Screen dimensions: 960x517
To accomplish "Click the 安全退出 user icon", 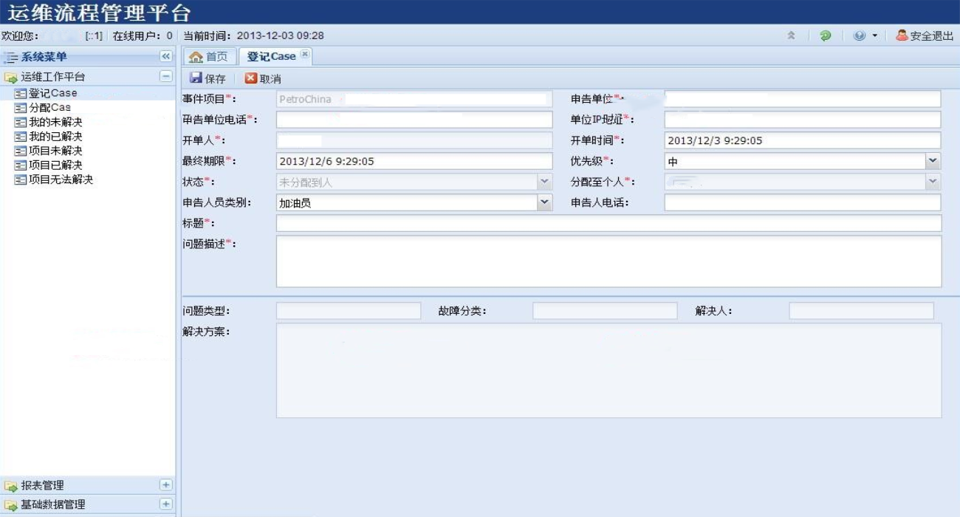I will [902, 35].
